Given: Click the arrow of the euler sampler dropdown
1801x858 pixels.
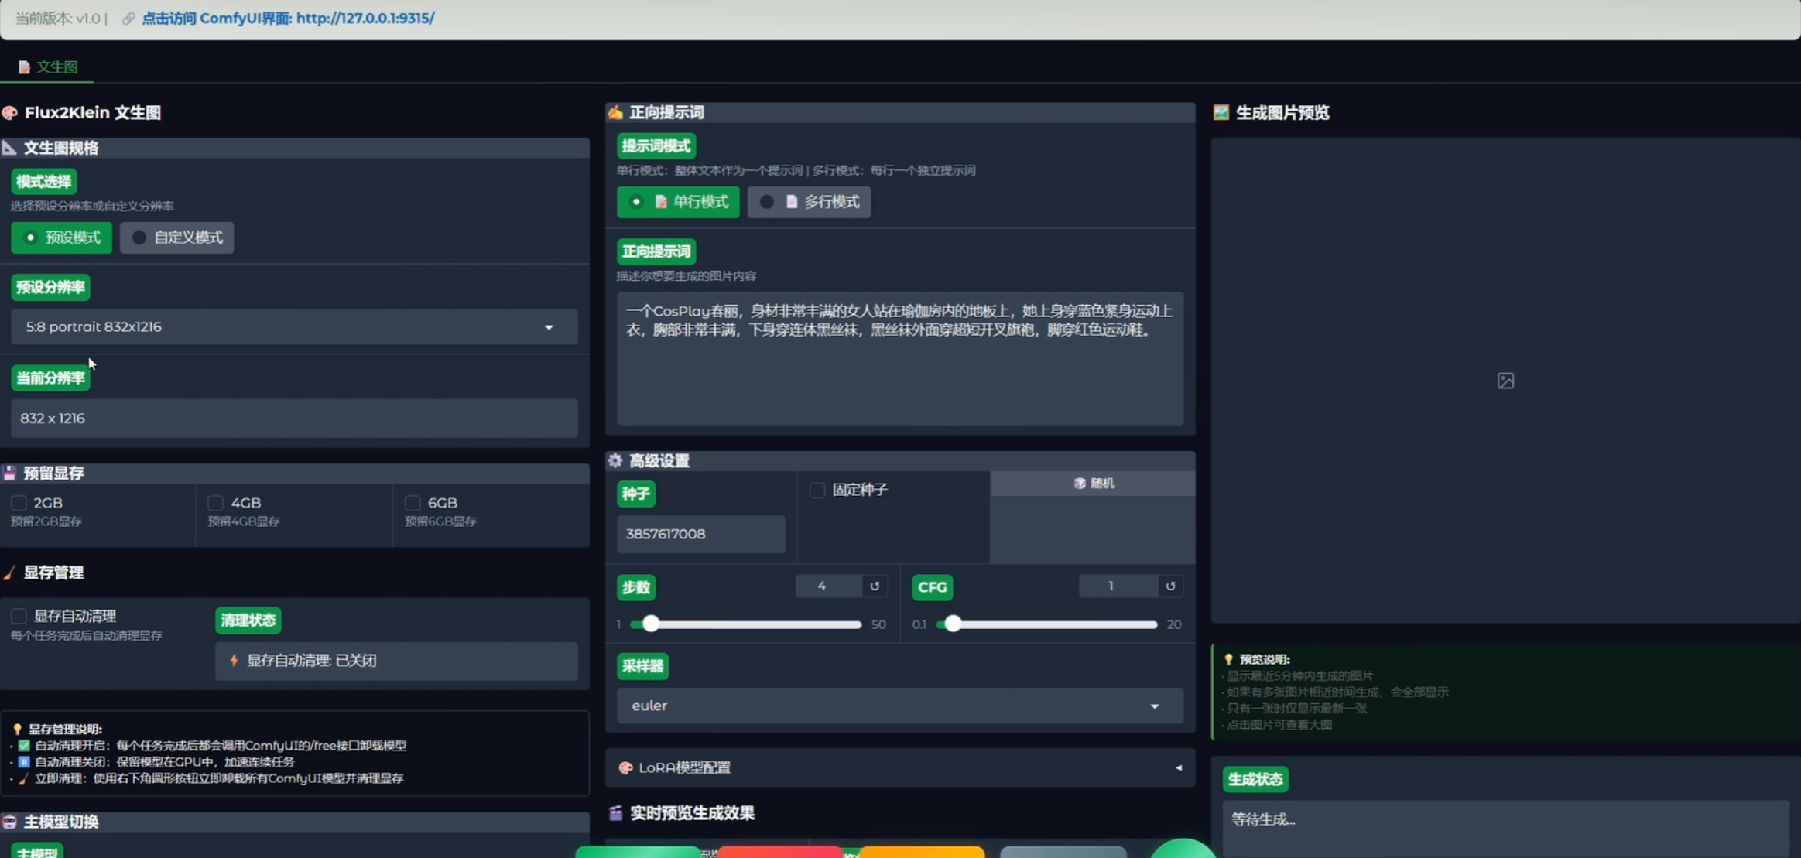Looking at the screenshot, I should pos(1155,706).
